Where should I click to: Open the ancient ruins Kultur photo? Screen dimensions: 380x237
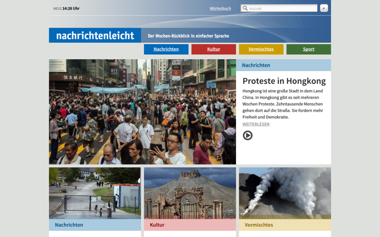coord(190,193)
